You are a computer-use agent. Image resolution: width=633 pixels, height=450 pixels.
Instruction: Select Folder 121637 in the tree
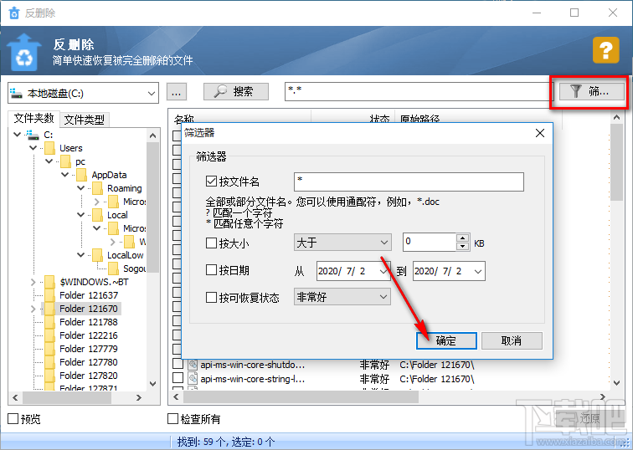pos(89,295)
